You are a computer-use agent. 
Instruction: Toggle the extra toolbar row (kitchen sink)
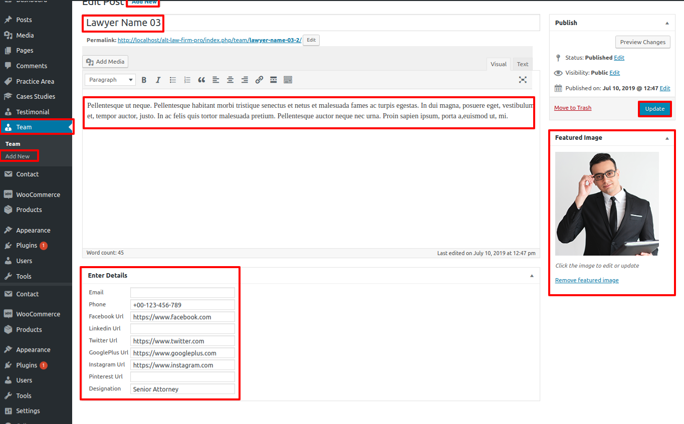point(288,80)
